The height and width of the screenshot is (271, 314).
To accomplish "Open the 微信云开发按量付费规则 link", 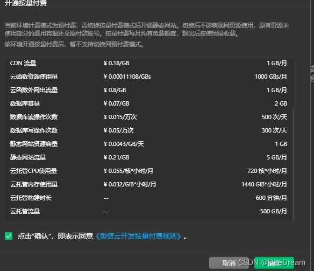I will (x=138, y=236).
